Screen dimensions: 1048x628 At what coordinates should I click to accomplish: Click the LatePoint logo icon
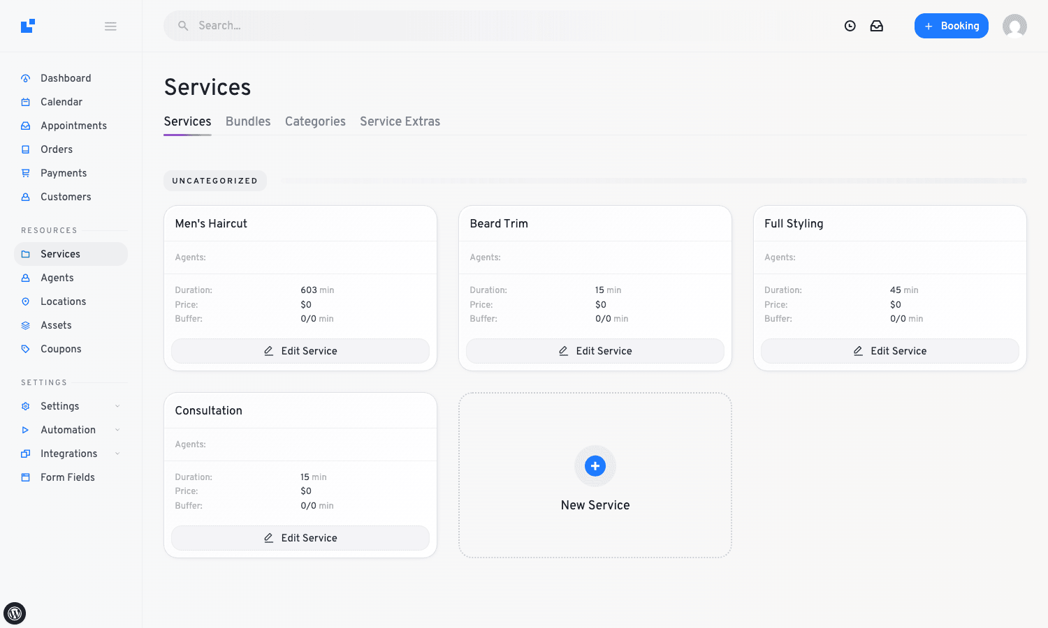click(28, 26)
